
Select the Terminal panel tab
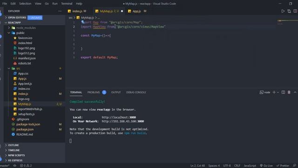tap(76, 92)
